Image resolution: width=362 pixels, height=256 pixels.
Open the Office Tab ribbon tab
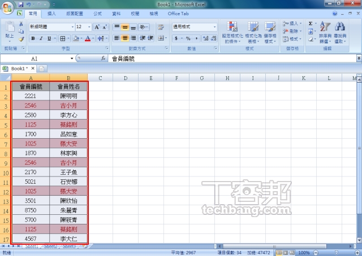pyautogui.click(x=178, y=14)
